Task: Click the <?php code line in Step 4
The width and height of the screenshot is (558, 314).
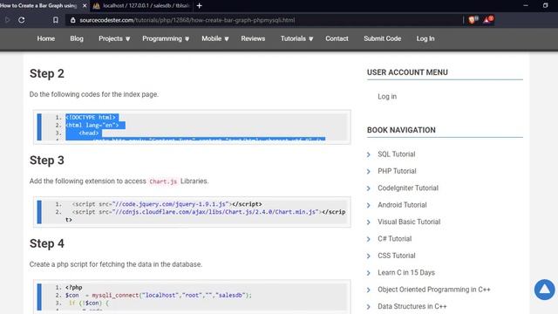Action: pos(73,287)
